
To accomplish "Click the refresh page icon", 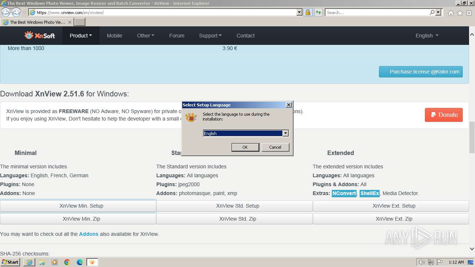I will [x=318, y=12].
